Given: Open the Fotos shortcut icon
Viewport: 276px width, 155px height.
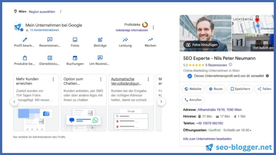Looking at the screenshot, I should coord(75,40).
